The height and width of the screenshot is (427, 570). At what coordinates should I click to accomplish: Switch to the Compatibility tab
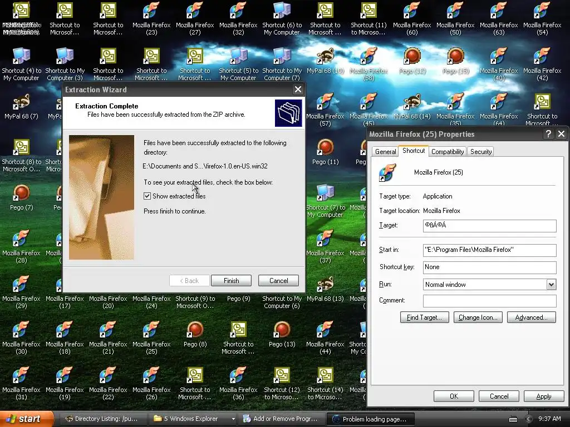coord(448,152)
